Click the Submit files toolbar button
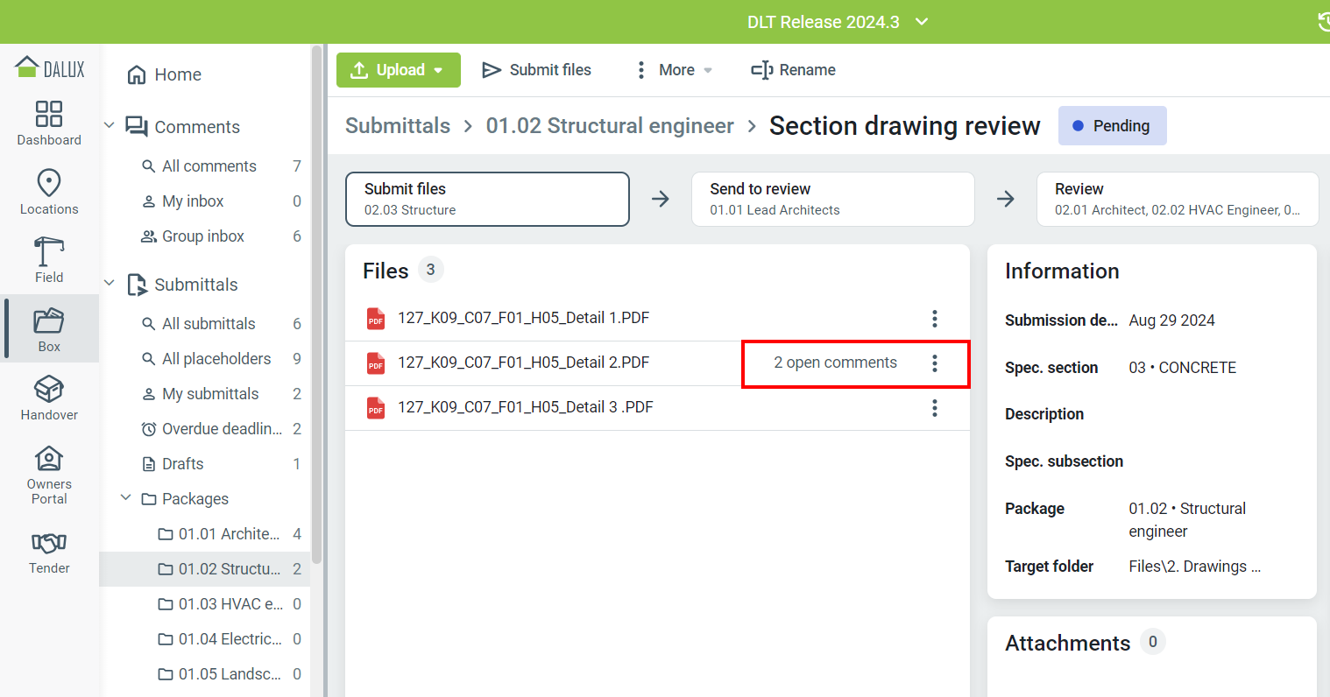 537,70
